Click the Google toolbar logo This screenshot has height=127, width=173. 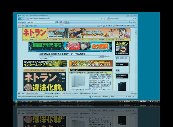pyautogui.click(x=21, y=22)
